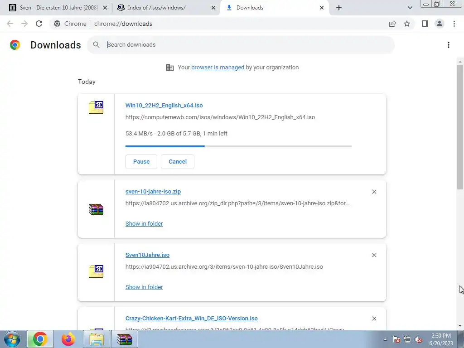Open the Crazy-Chicken-Kart-Extra ISO link

click(x=192, y=319)
